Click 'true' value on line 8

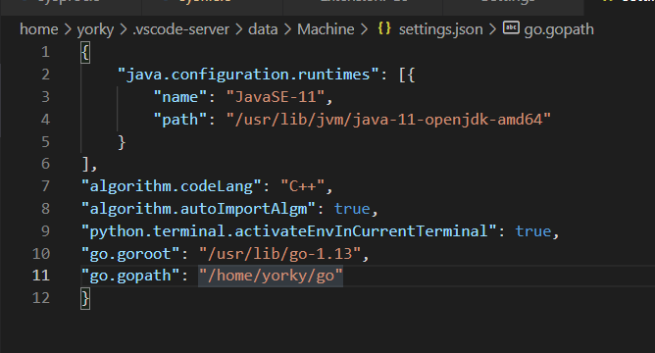coord(352,209)
